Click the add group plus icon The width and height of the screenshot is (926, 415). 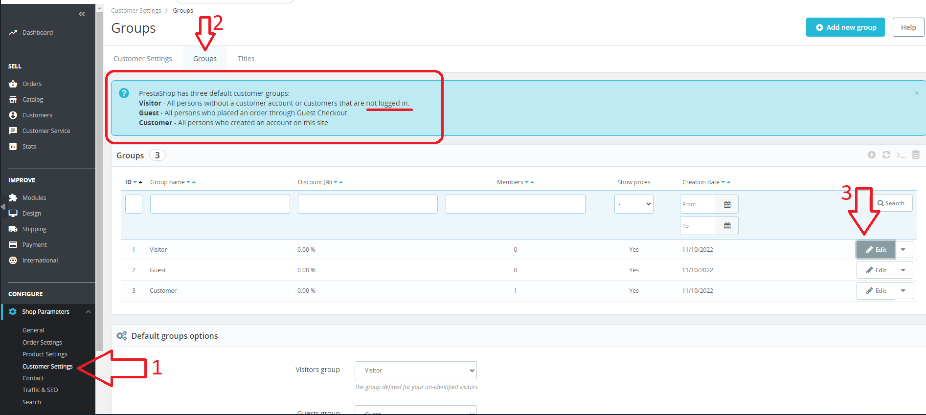(872, 155)
